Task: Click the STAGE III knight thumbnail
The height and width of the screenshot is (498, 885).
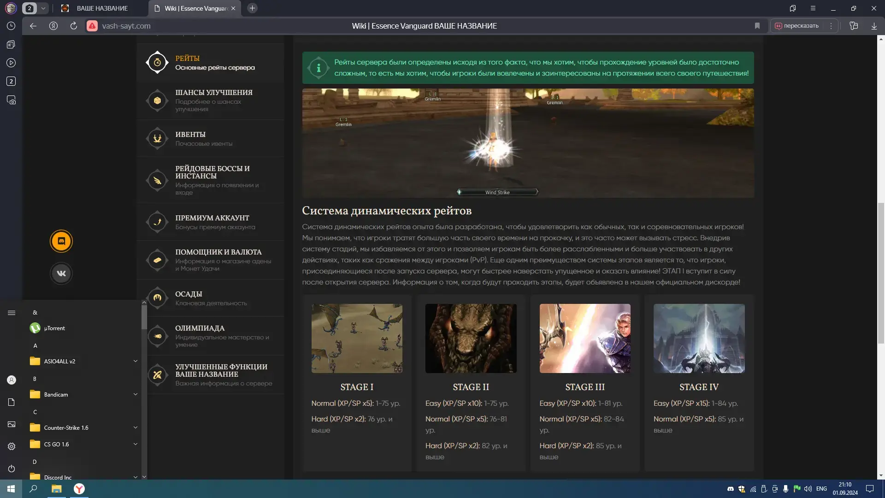Action: click(585, 338)
